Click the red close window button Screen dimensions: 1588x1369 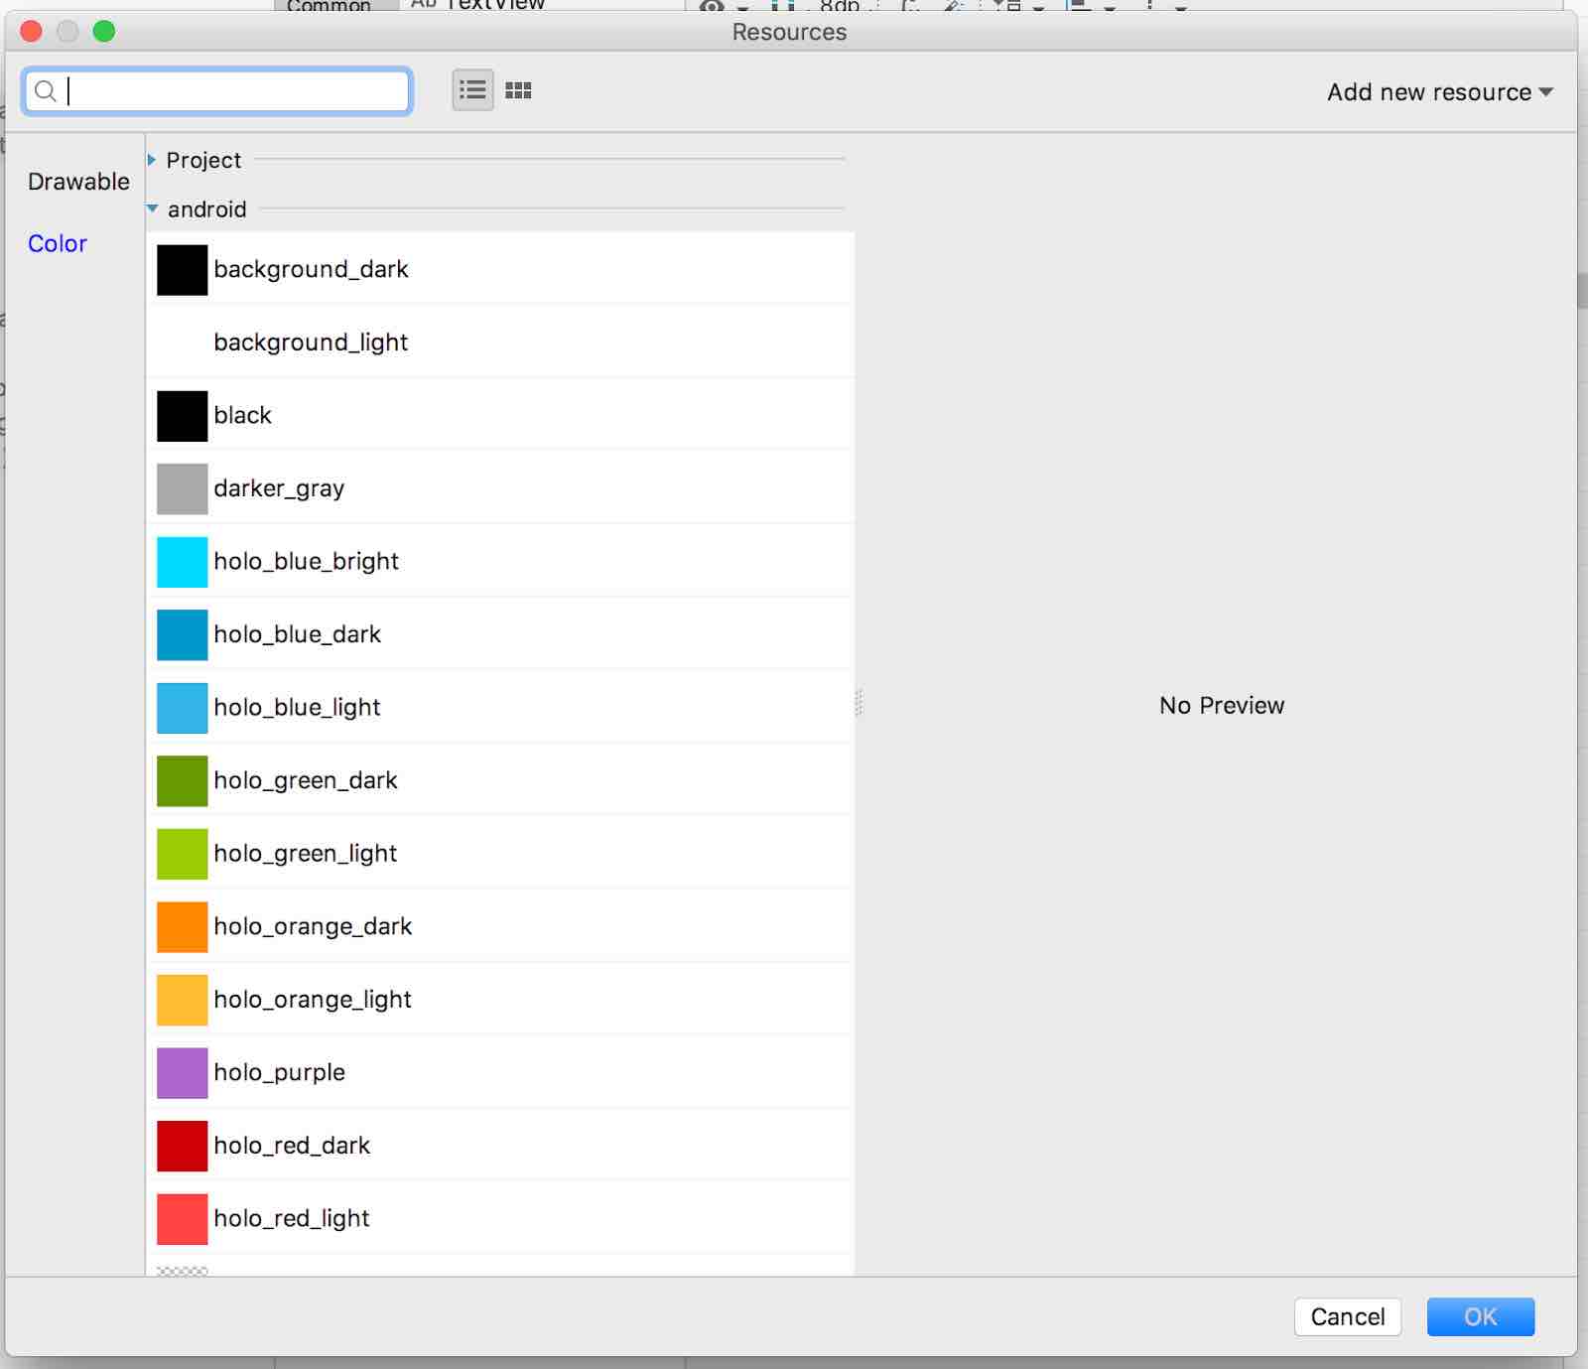31,32
